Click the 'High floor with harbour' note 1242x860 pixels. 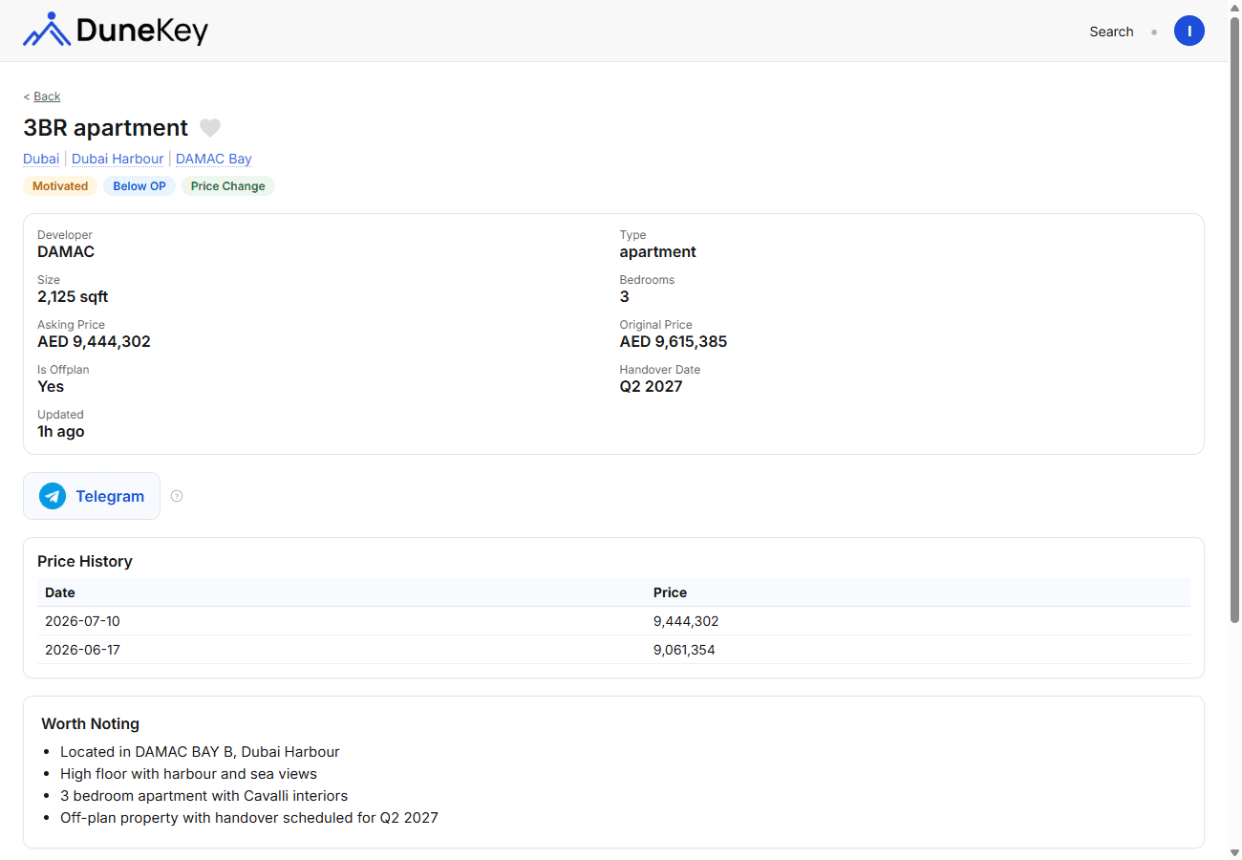click(188, 774)
